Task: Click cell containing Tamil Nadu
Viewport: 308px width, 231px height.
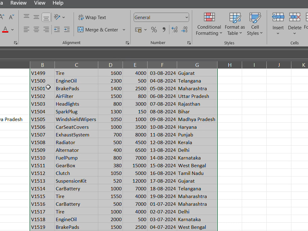Action: tap(197, 173)
